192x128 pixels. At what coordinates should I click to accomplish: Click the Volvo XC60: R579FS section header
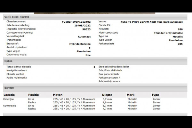click(x=95, y=17)
